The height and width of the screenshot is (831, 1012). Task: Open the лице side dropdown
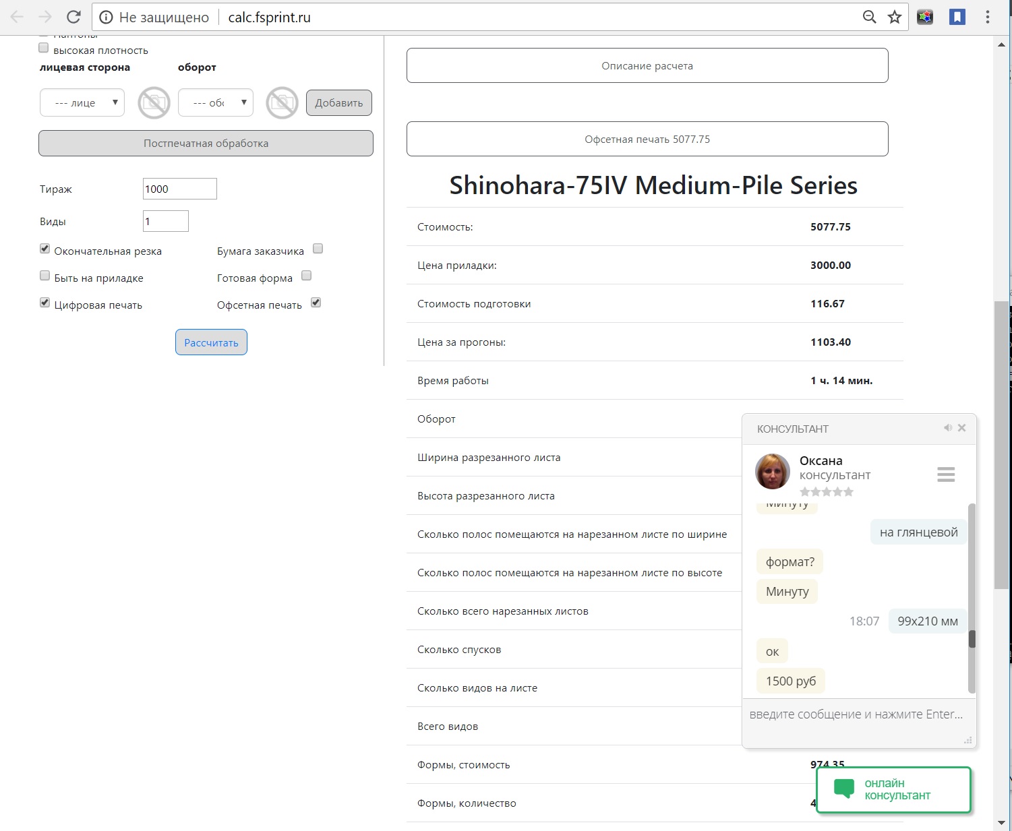82,102
